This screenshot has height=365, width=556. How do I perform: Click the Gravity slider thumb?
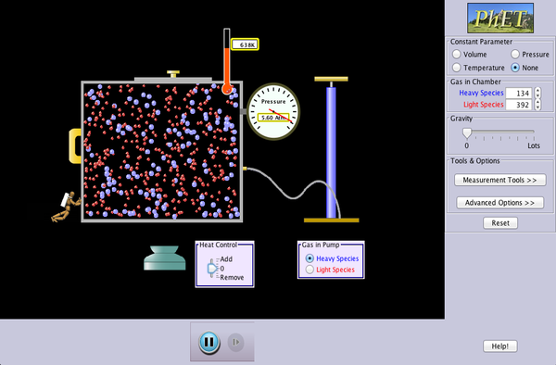click(x=467, y=133)
